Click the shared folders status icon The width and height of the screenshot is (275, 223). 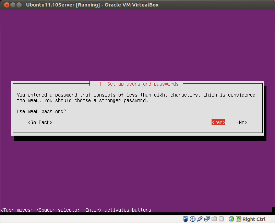pos(214,219)
